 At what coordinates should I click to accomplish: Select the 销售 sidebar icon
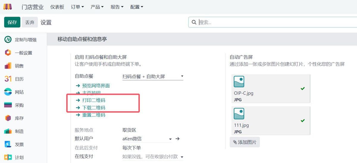(x=8, y=66)
